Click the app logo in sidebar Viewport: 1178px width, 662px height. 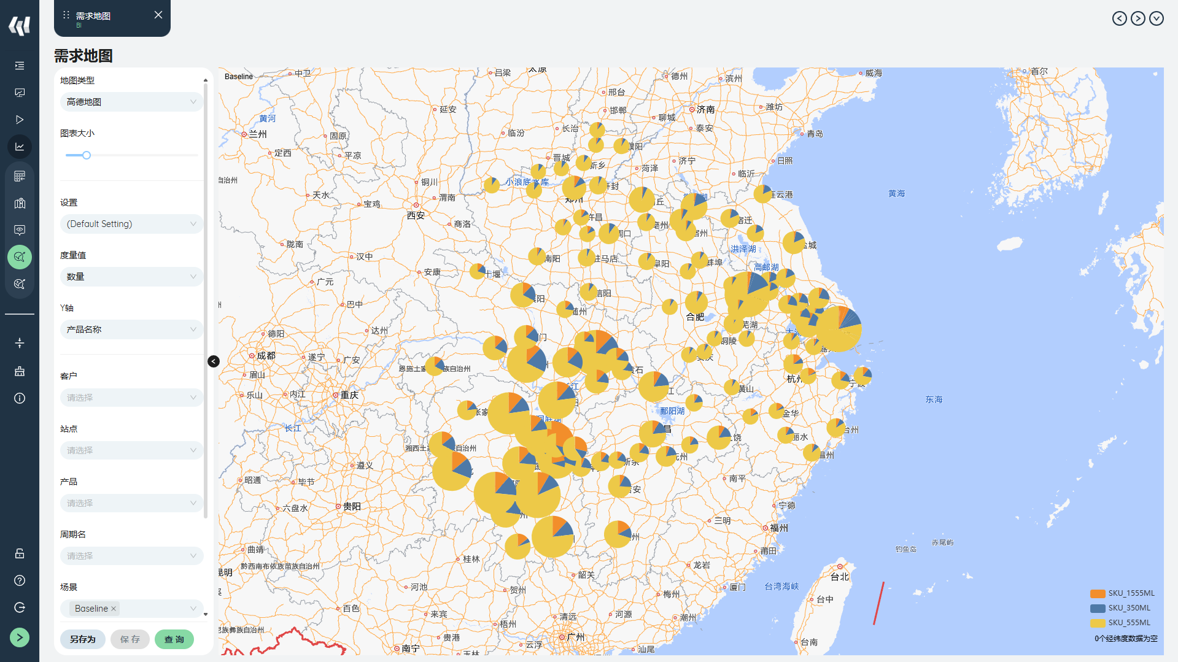coord(20,26)
